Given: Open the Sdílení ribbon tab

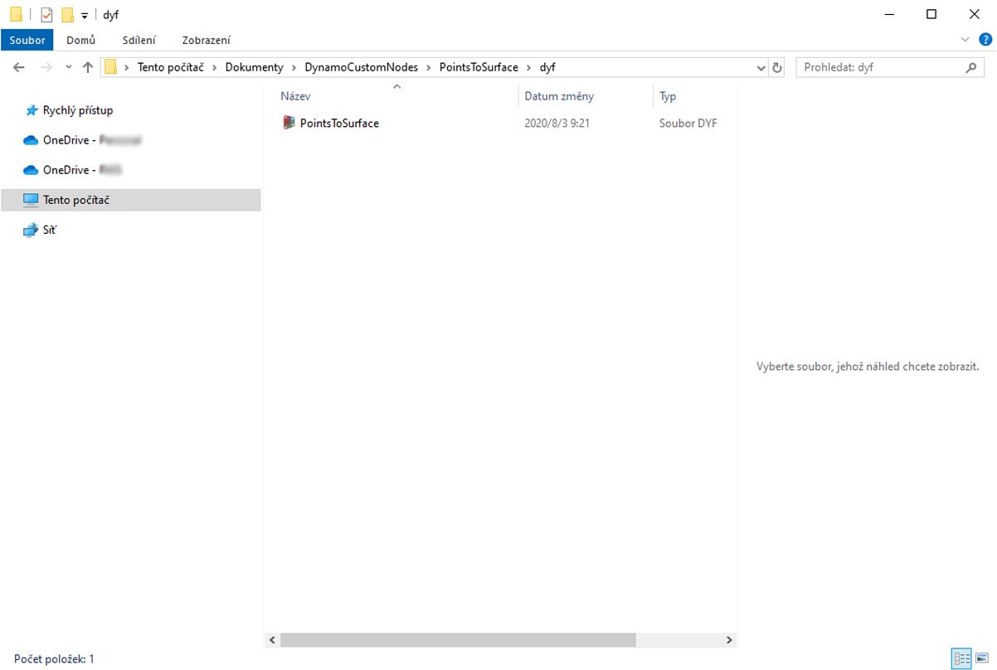Looking at the screenshot, I should (139, 40).
